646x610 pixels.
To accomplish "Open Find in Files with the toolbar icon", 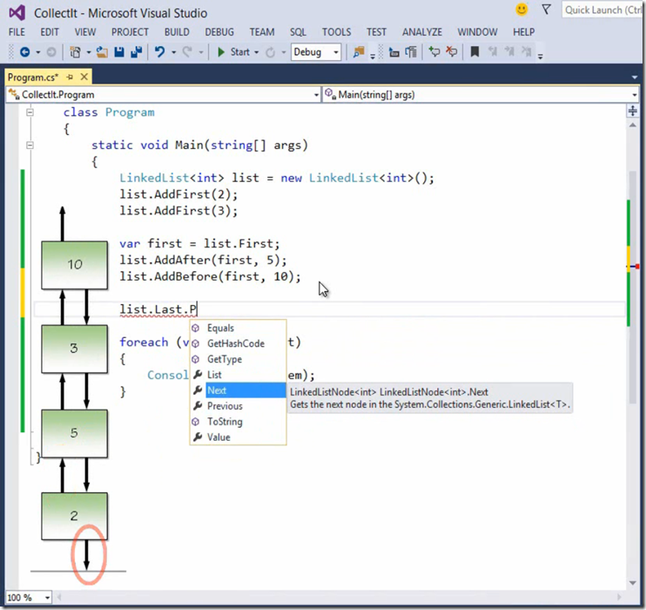I will pos(359,52).
